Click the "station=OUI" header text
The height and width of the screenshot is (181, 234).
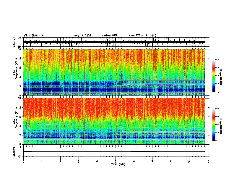pyautogui.click(x=109, y=35)
